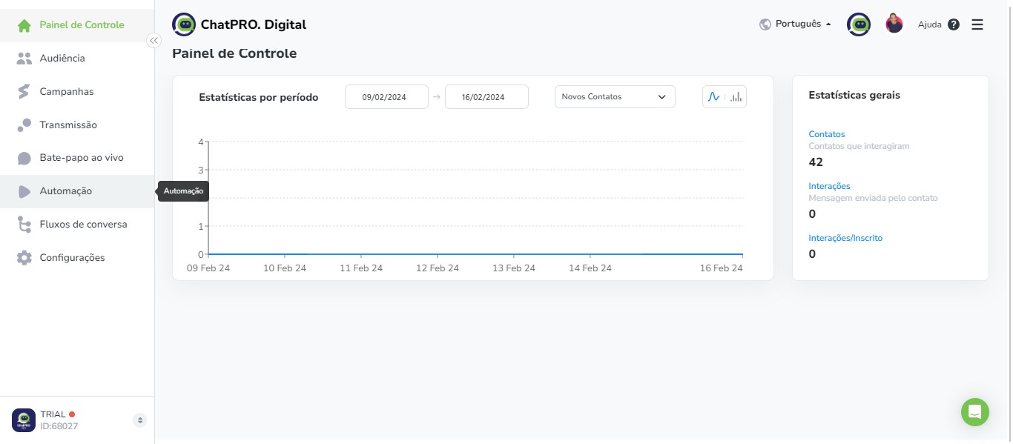Viewport: 1013px width, 444px height.
Task: Go to the Transmissão menu item
Action: (77, 125)
